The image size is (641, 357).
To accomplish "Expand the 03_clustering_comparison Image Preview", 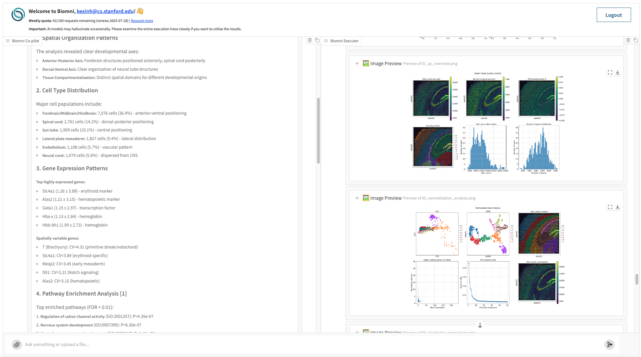I will tap(357, 332).
